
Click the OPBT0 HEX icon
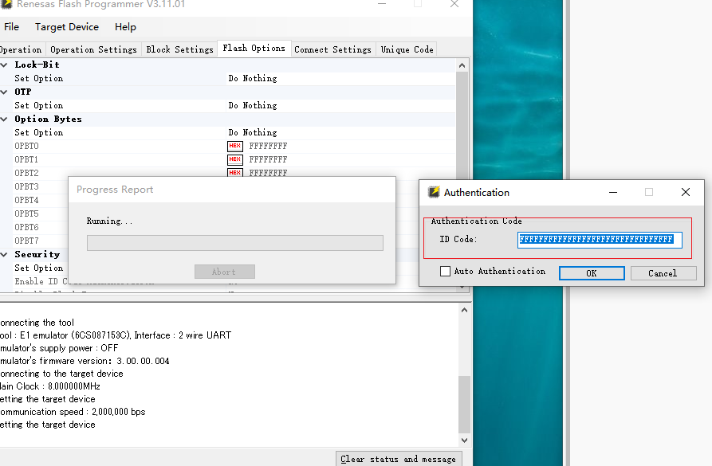tap(234, 146)
